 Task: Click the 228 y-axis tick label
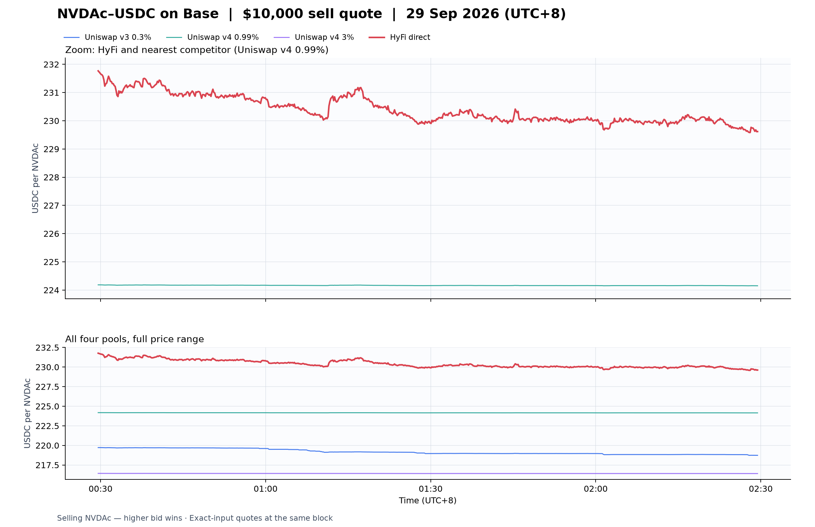(51, 178)
